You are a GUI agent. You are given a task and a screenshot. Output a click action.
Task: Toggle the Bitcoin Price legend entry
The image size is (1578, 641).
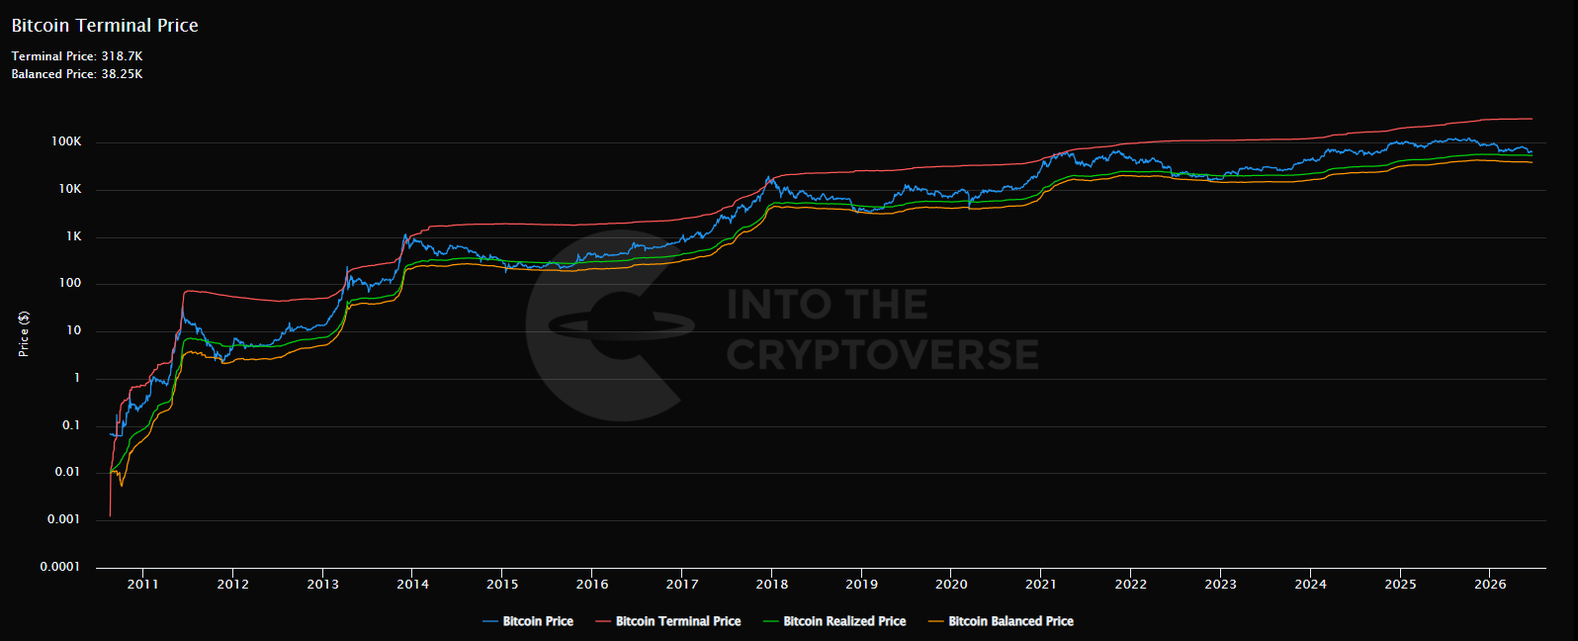coord(528,621)
